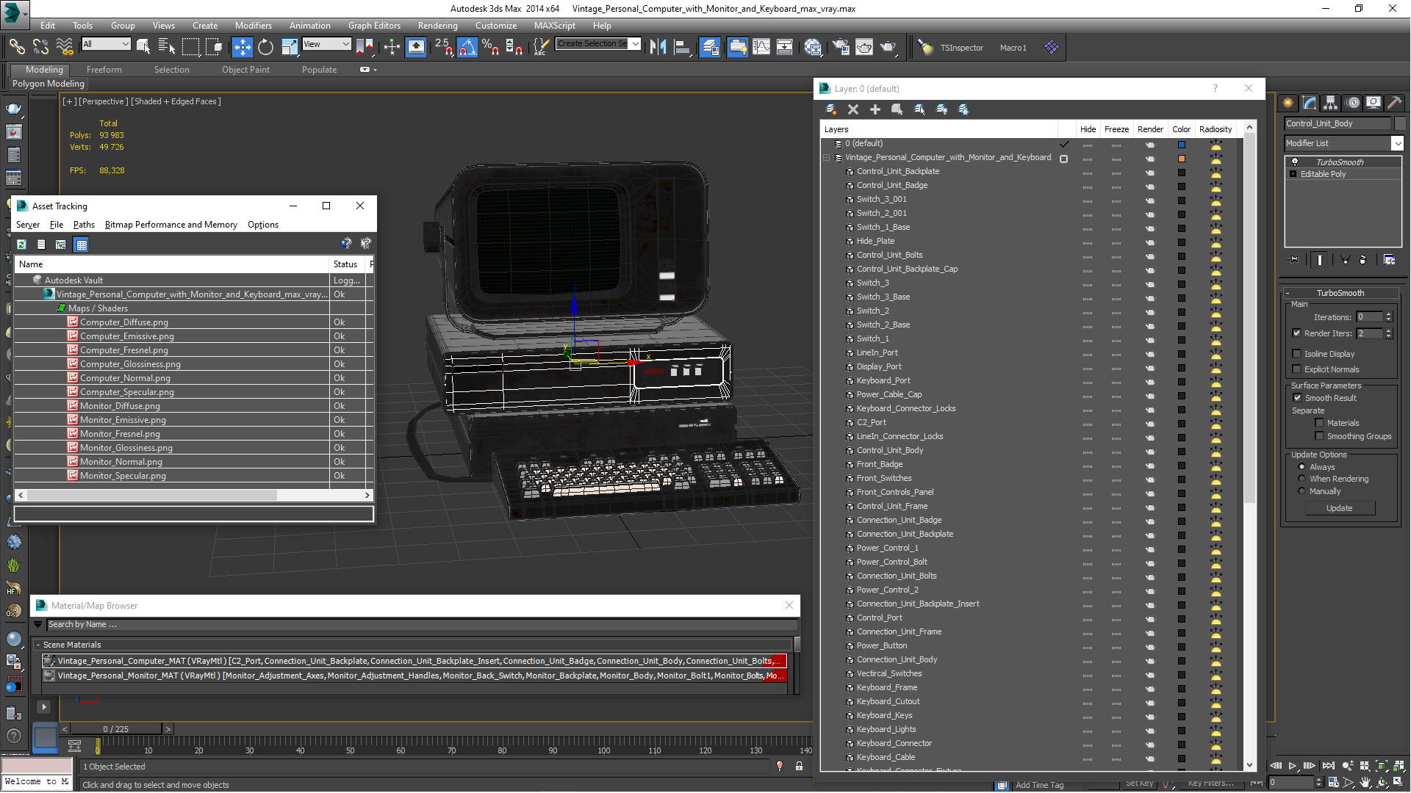Check Separate by Smoothing Groups checkbox
The image size is (1411, 793).
click(1320, 436)
